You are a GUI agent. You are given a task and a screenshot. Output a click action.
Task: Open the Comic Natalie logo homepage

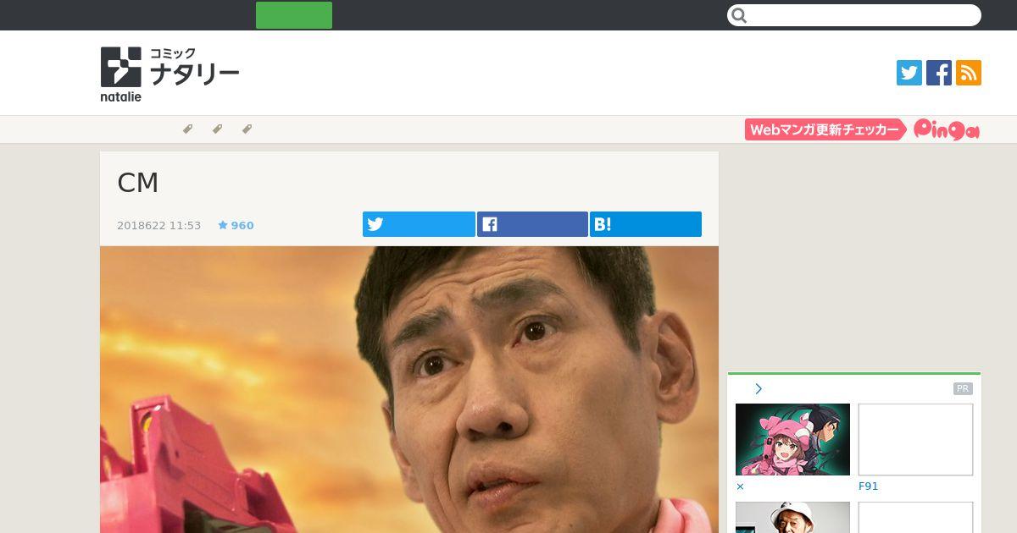pyautogui.click(x=169, y=74)
